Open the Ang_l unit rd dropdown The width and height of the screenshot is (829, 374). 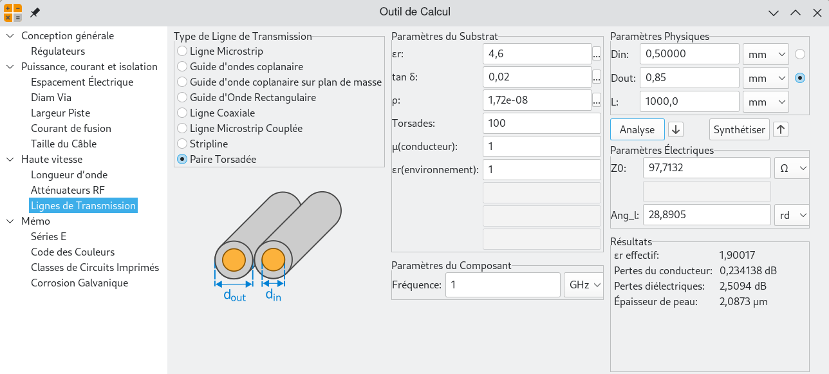click(x=792, y=216)
